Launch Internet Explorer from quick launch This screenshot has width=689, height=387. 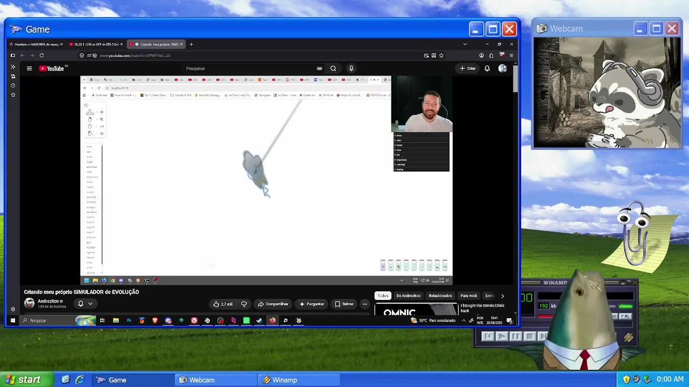pos(80,379)
